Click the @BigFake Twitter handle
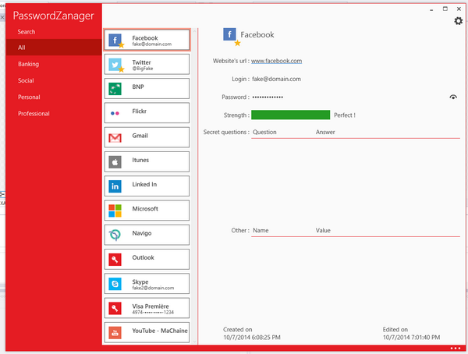 point(143,69)
